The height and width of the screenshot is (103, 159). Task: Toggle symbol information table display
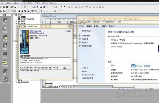pos(15,11)
